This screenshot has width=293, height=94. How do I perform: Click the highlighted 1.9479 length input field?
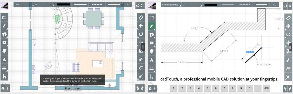click(249, 52)
